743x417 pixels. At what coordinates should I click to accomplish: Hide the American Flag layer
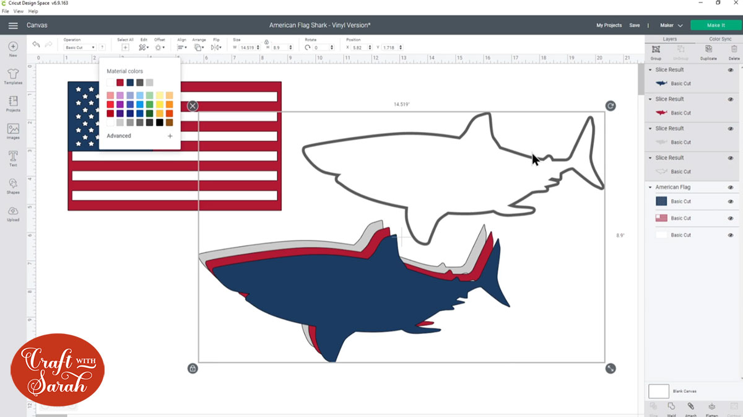731,187
